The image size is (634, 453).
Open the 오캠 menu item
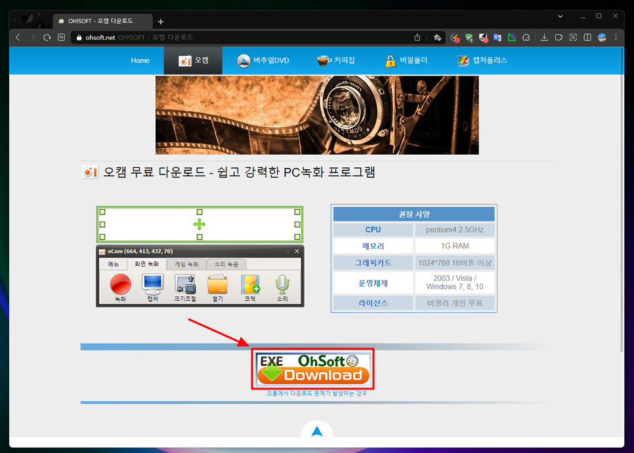coord(193,60)
